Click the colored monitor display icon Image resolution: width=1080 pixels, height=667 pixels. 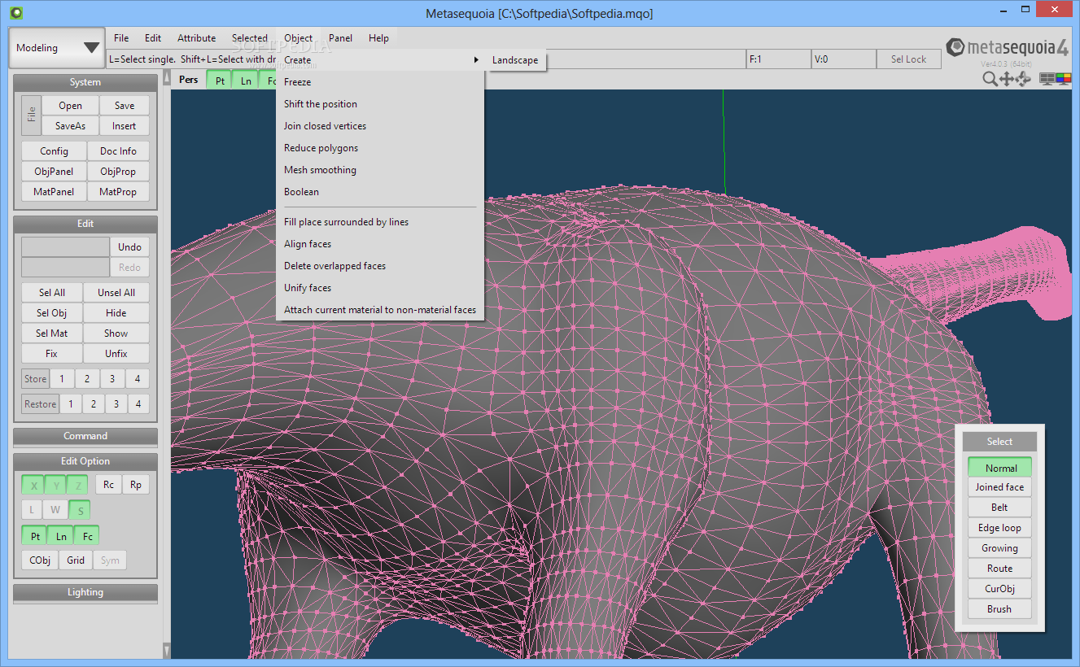(1064, 79)
